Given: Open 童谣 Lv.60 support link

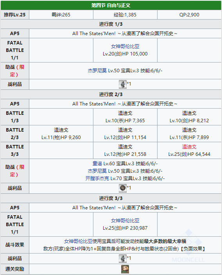Looking at the screenshot, I should (97, 163).
